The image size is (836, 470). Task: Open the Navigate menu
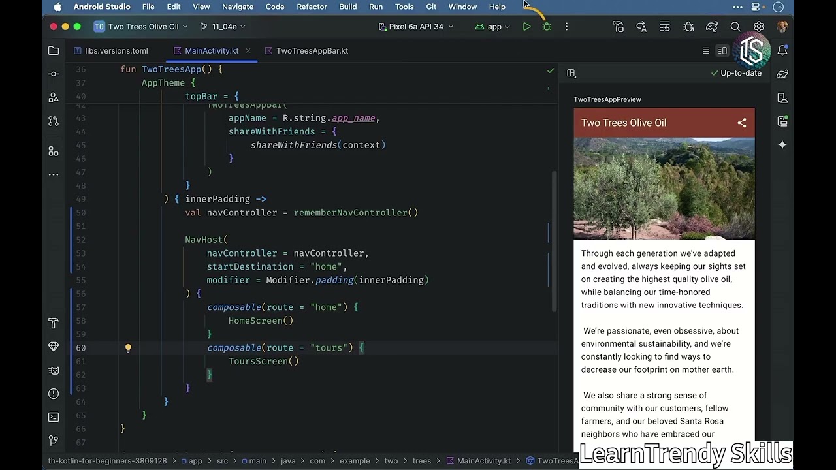pos(238,7)
